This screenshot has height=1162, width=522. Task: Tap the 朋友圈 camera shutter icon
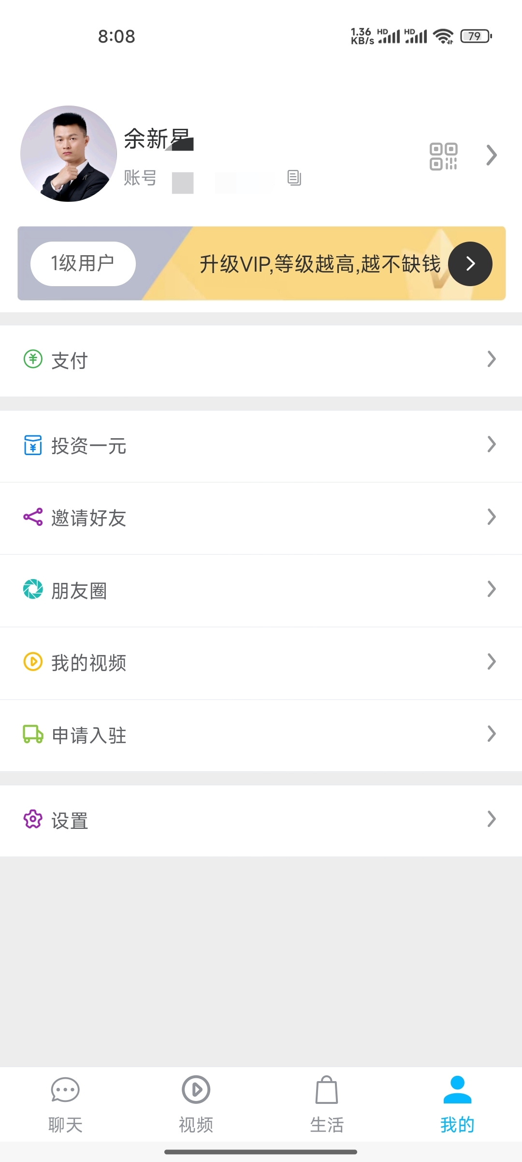[33, 589]
